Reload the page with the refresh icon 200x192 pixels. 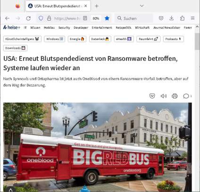(x=28, y=18)
